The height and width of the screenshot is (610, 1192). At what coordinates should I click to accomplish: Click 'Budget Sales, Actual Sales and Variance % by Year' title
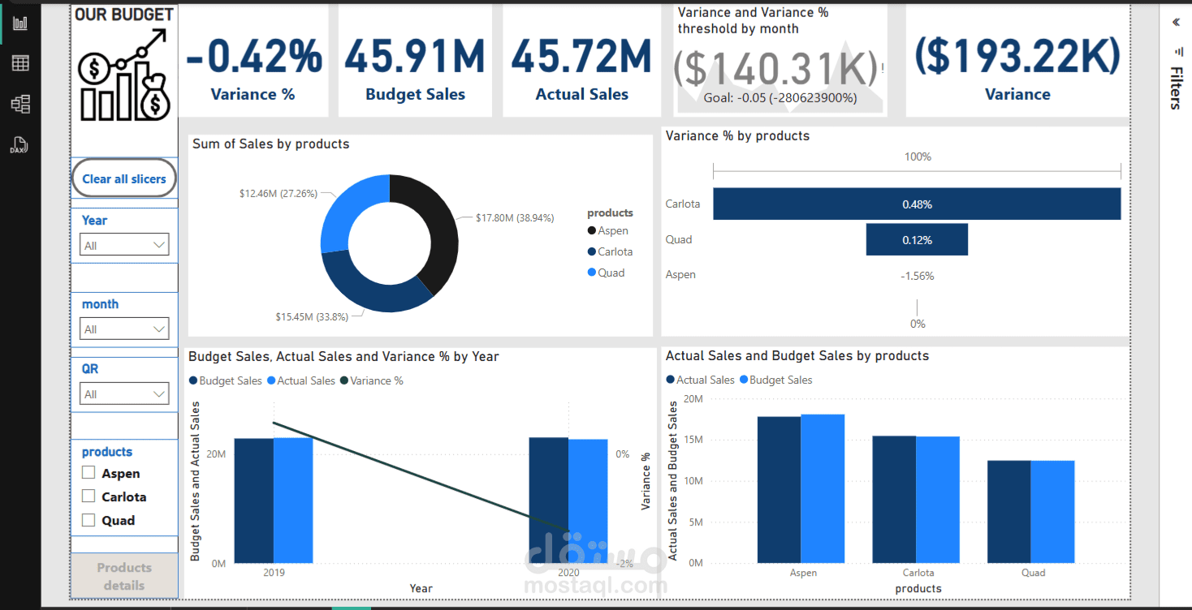tap(343, 356)
